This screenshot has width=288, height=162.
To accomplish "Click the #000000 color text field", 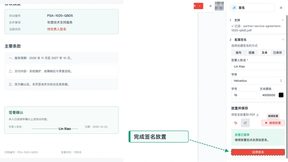I will coord(269,95).
